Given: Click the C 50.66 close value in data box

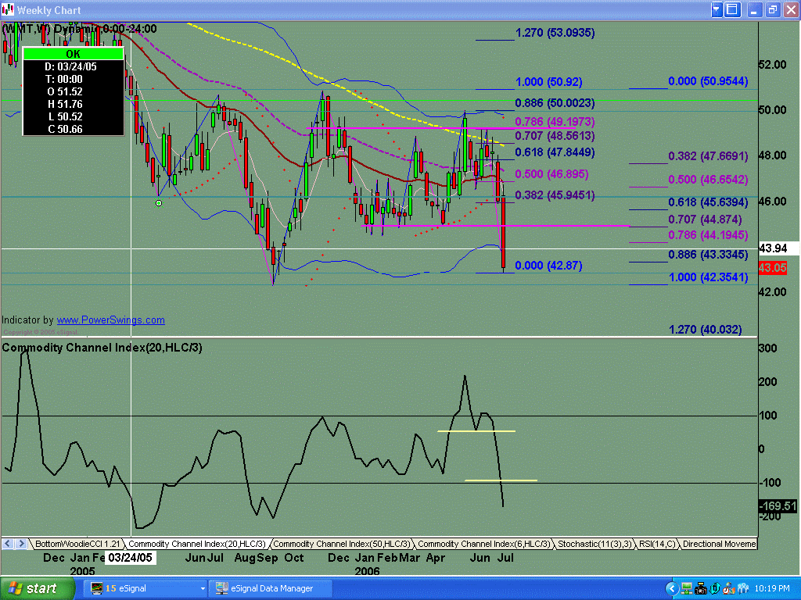Looking at the screenshot, I should 65,129.
